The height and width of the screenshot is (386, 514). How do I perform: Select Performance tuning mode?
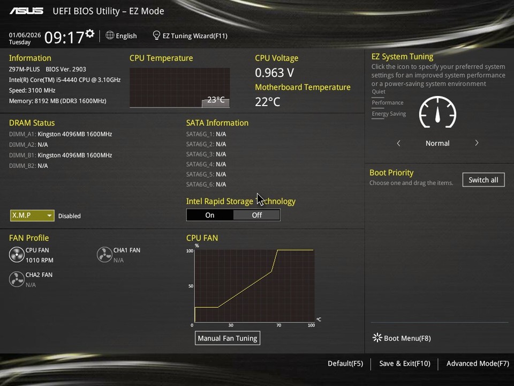[x=388, y=102]
